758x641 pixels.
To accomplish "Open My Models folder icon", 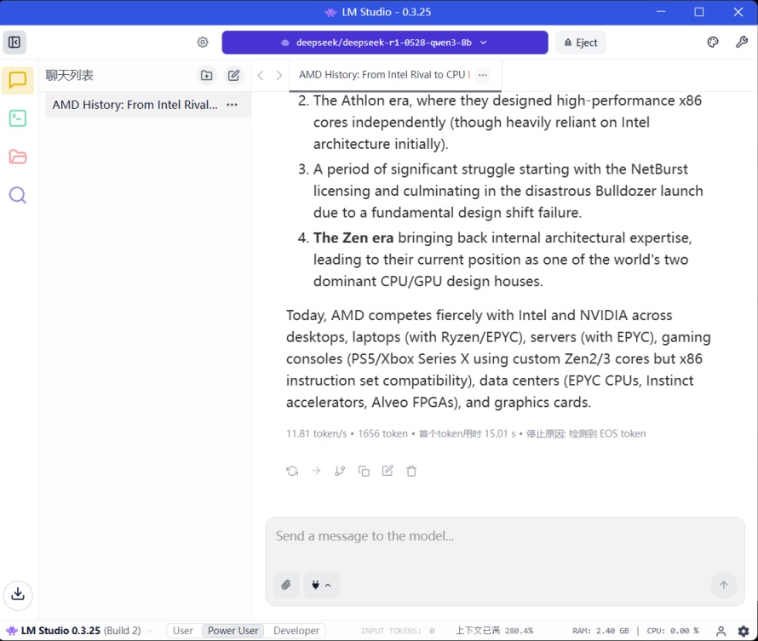I will (18, 157).
